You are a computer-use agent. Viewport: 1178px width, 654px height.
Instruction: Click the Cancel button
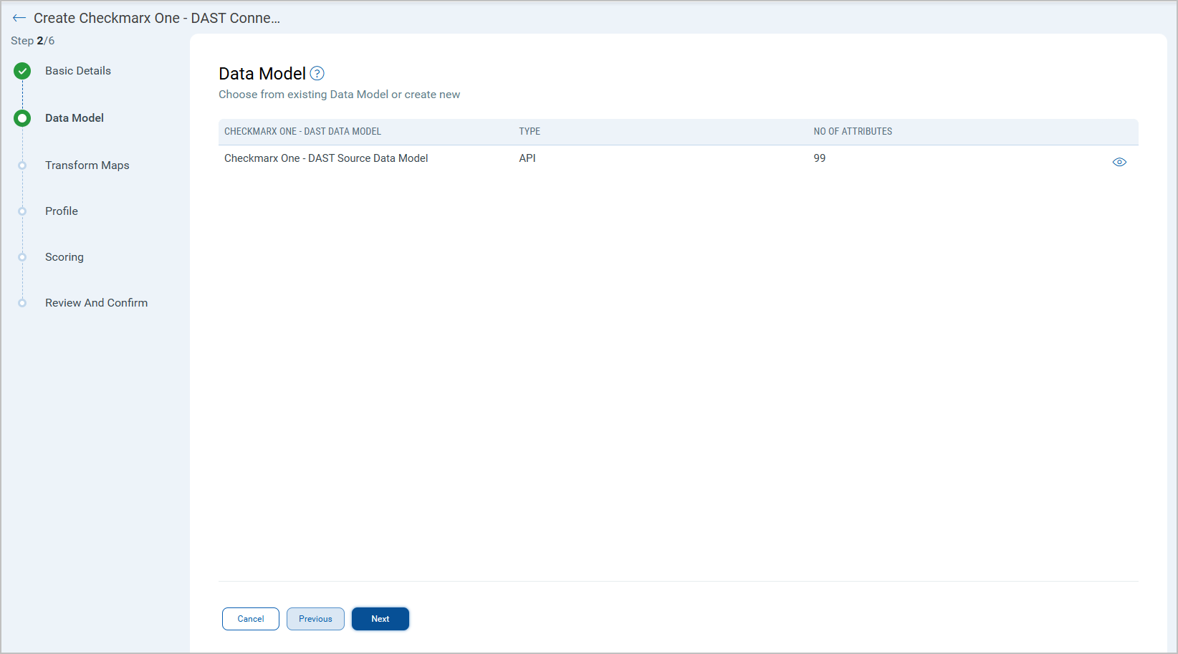pyautogui.click(x=251, y=619)
